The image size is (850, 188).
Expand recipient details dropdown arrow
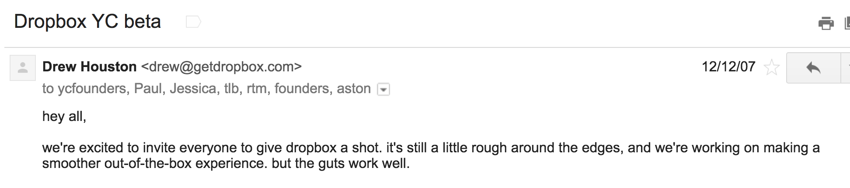click(383, 90)
